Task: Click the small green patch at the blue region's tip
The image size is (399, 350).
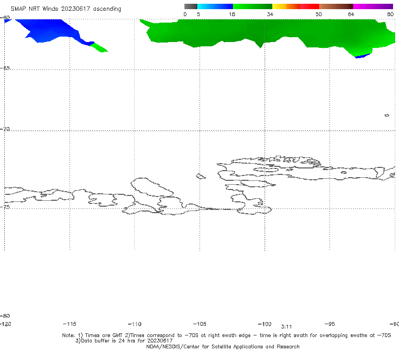Action: pyautogui.click(x=99, y=47)
